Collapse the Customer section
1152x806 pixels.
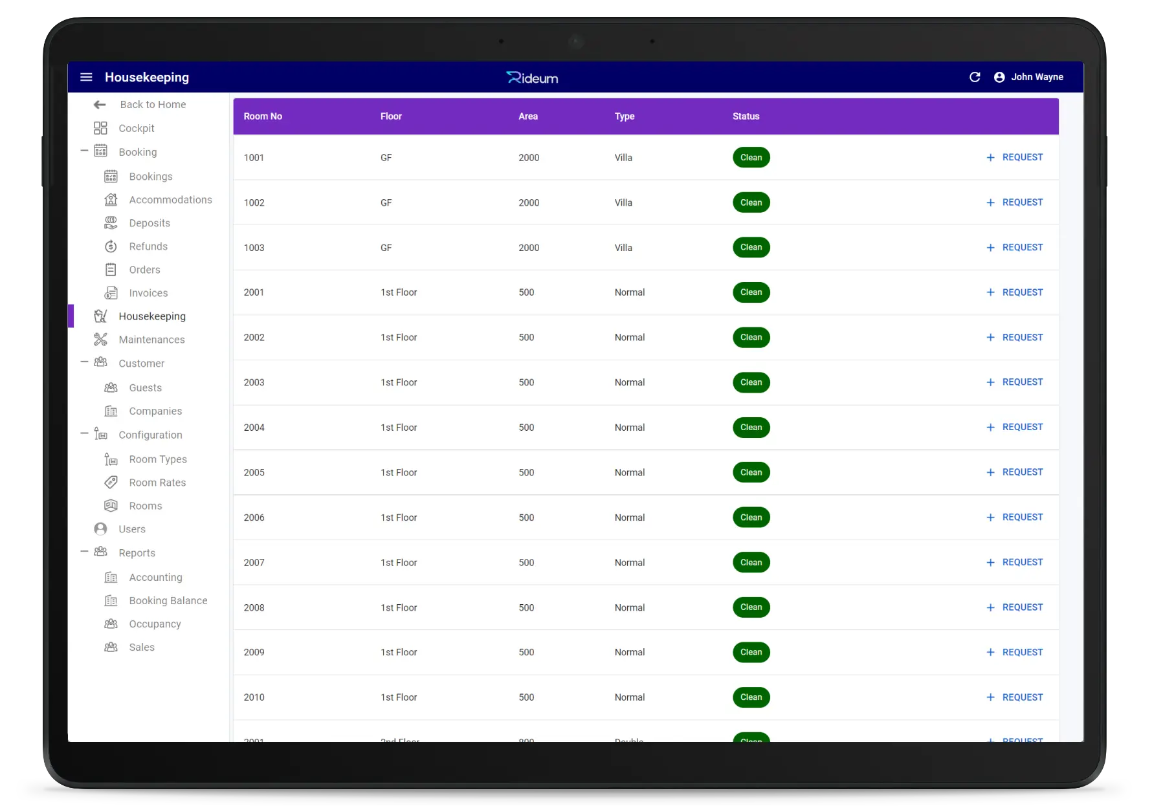(x=84, y=362)
